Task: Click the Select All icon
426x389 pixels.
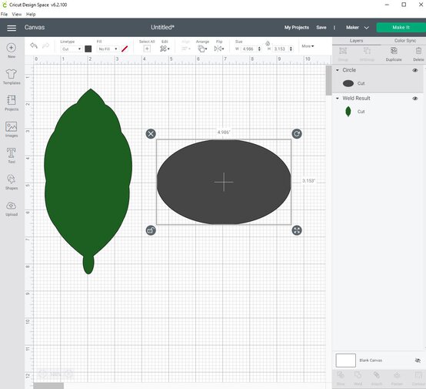Action: [x=147, y=49]
